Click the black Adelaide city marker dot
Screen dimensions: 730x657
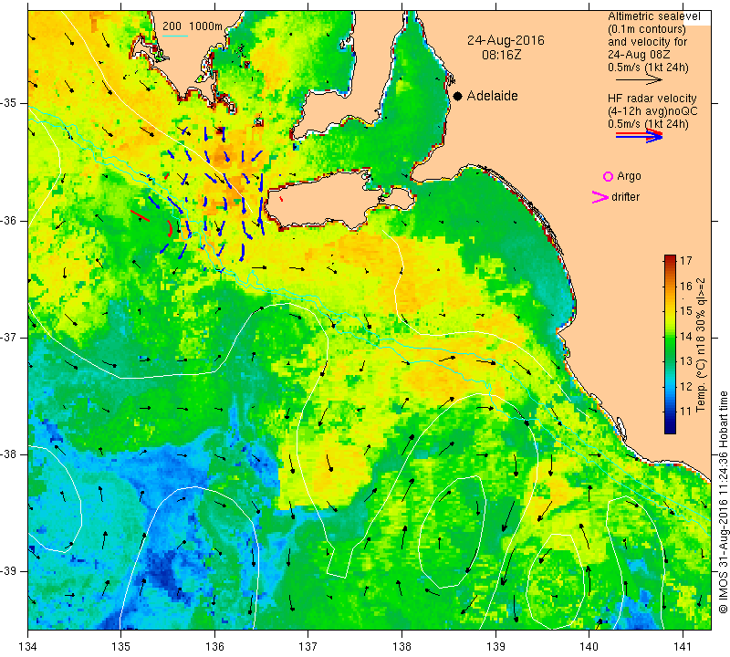[x=458, y=96]
